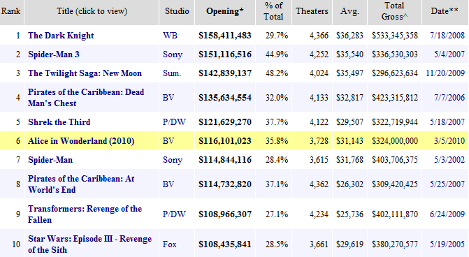Open Spider-Man 3 movie link

(x=54, y=54)
